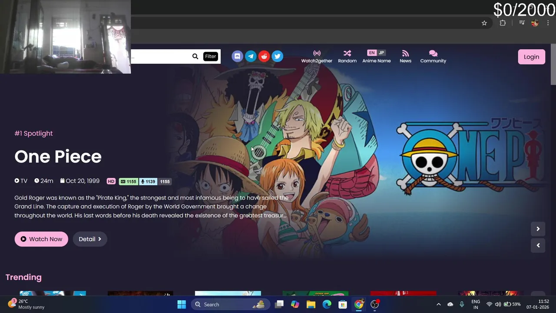Open Chrome media controls icon
556x313 pixels.
click(522, 23)
